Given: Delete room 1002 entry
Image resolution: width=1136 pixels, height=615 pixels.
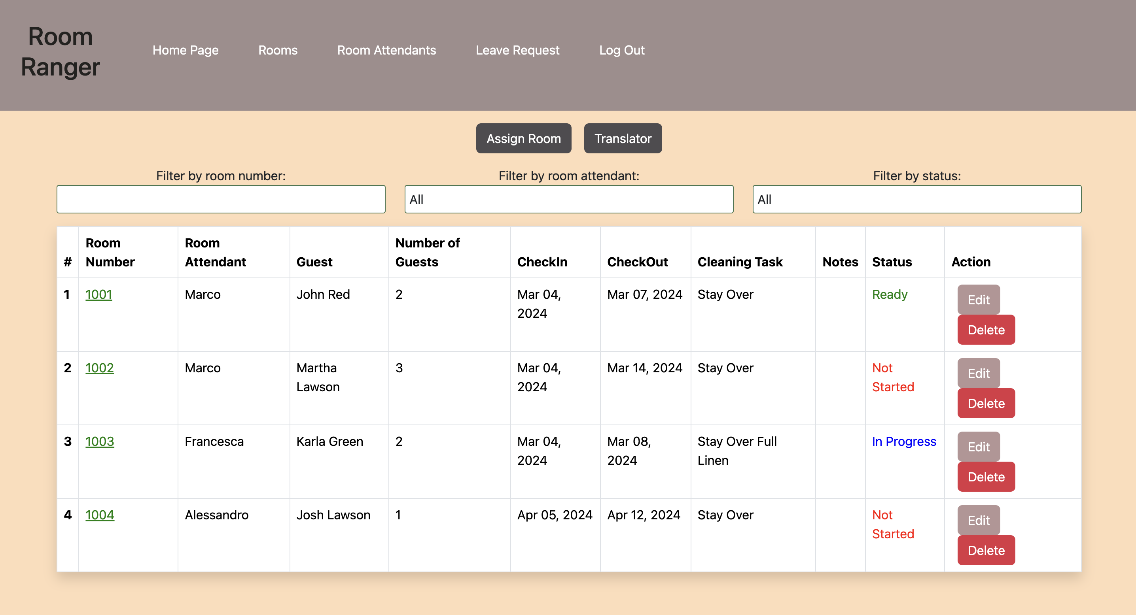Looking at the screenshot, I should (x=986, y=403).
